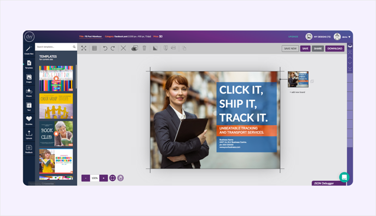Click add new board link

[297, 92]
